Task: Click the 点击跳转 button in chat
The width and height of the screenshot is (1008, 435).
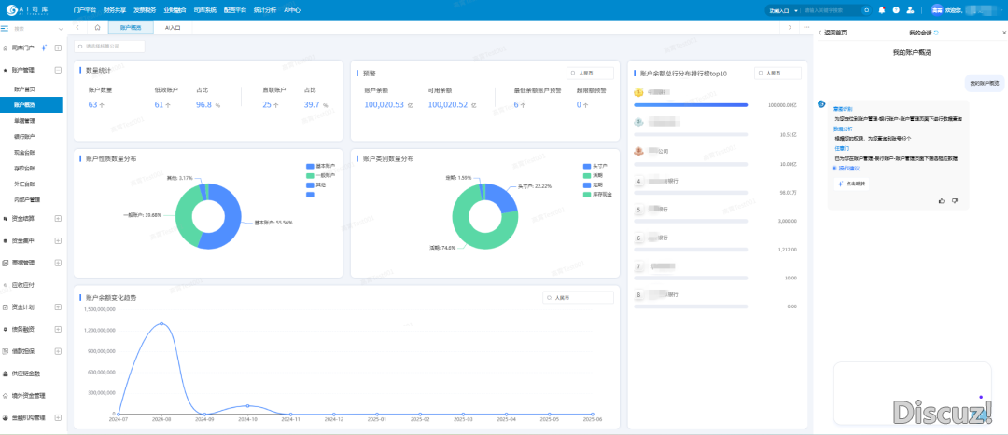Action: tap(852, 184)
